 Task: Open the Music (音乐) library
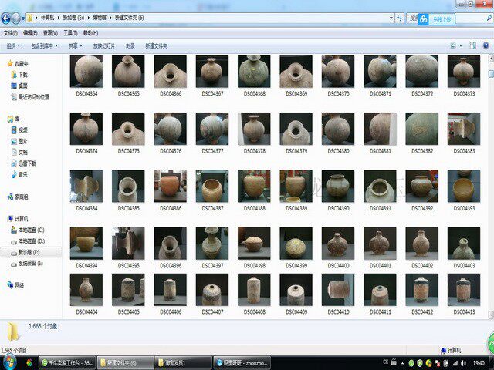(22, 174)
